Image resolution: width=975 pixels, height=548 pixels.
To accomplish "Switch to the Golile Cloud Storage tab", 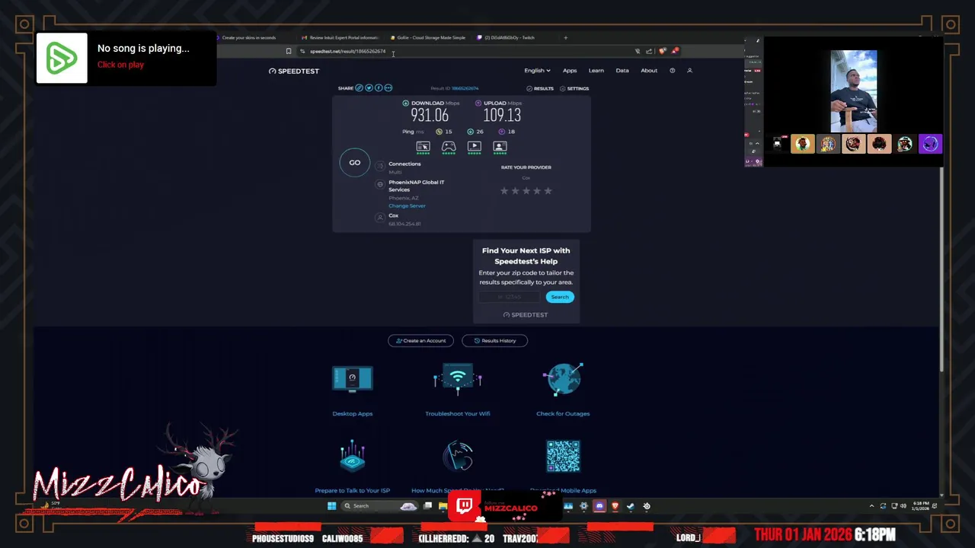I will [428, 37].
